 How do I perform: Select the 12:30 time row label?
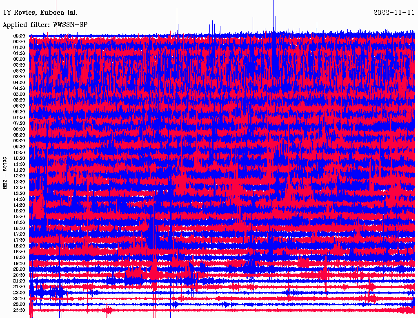point(19,182)
